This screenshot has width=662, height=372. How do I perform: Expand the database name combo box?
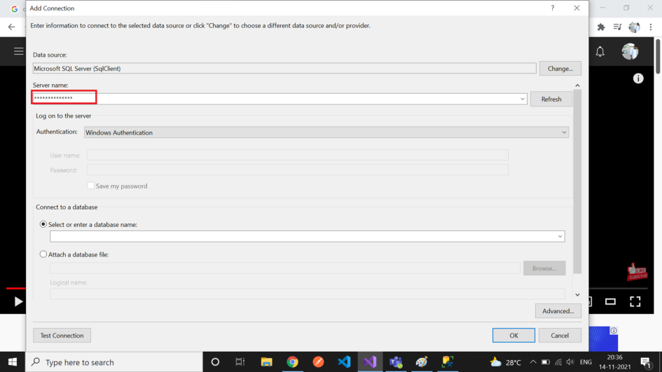pos(560,237)
